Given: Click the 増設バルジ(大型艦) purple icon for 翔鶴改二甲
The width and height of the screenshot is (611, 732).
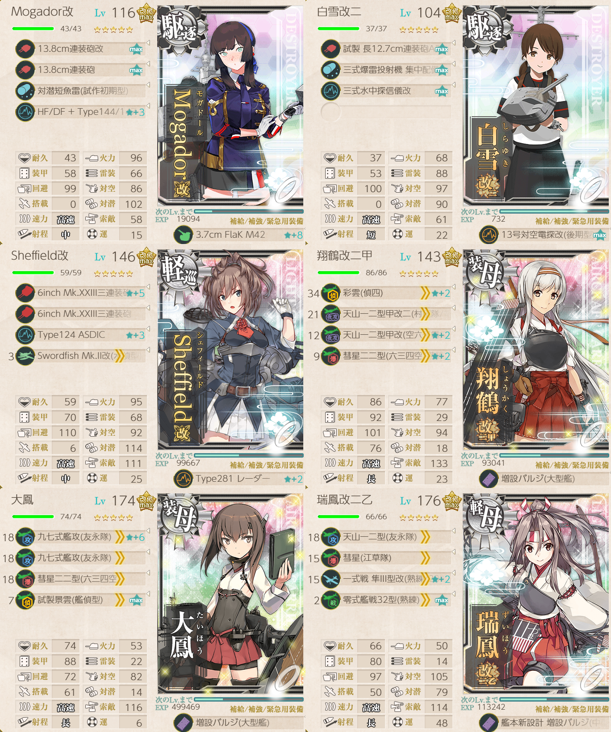Looking at the screenshot, I should pos(489,479).
